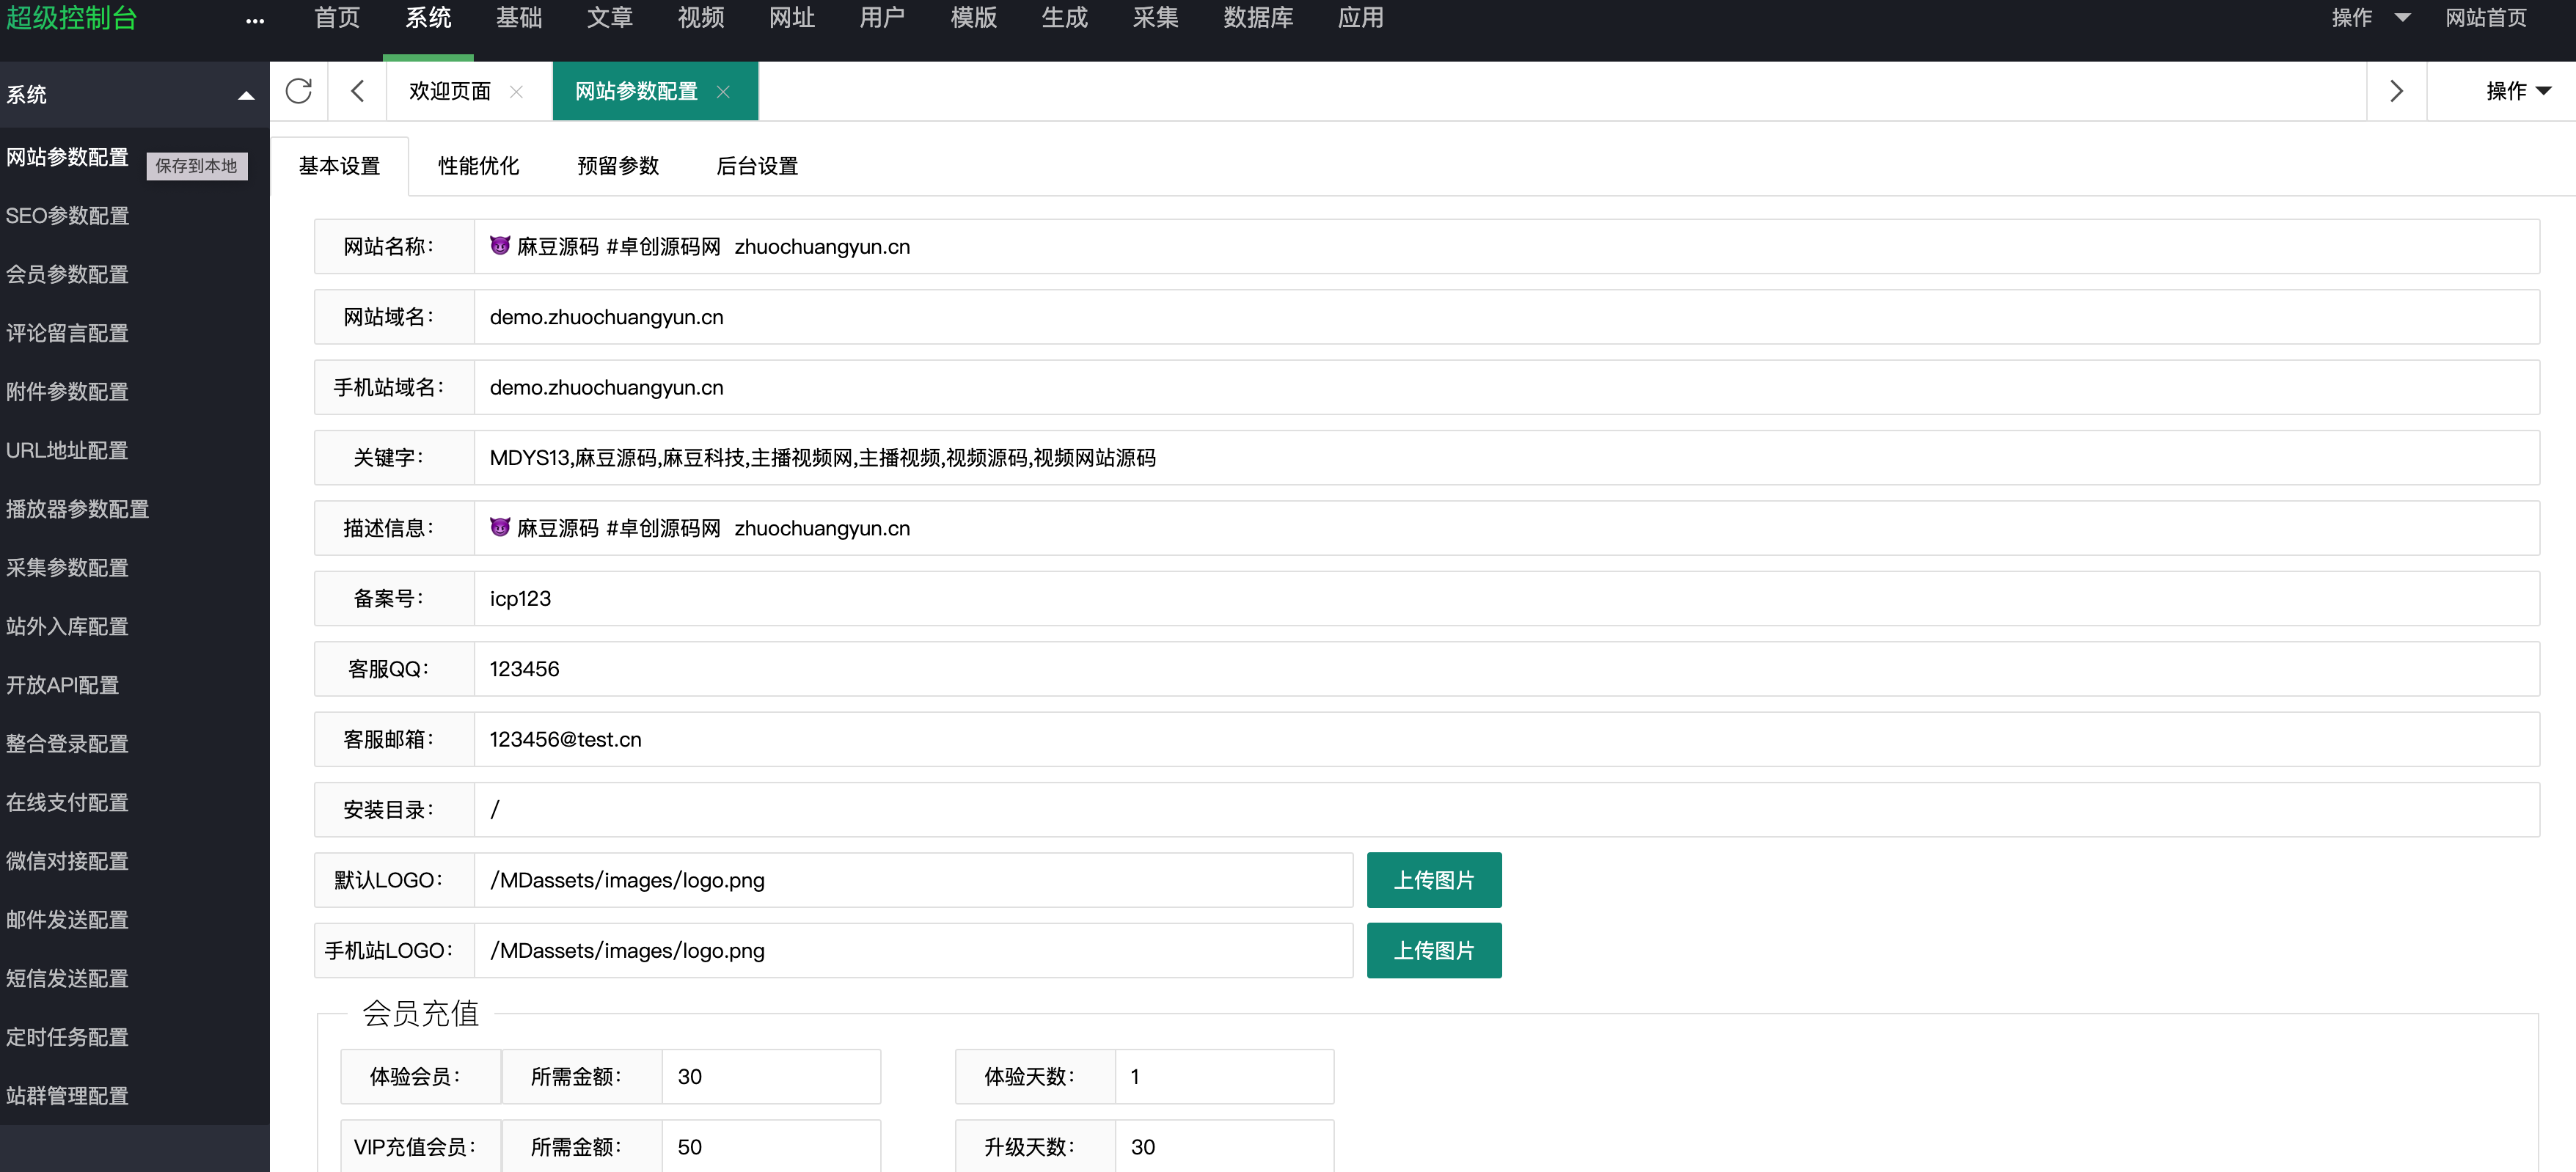Click the 超级控制台 logo title
The width and height of the screenshot is (2576, 1172).
(71, 18)
